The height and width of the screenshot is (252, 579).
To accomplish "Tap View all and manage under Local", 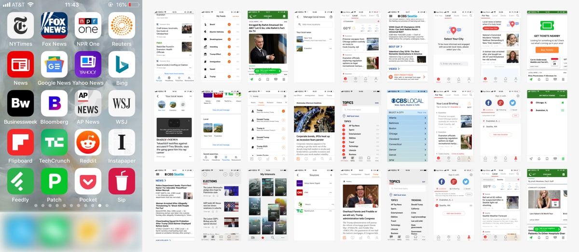I will coord(221,144).
